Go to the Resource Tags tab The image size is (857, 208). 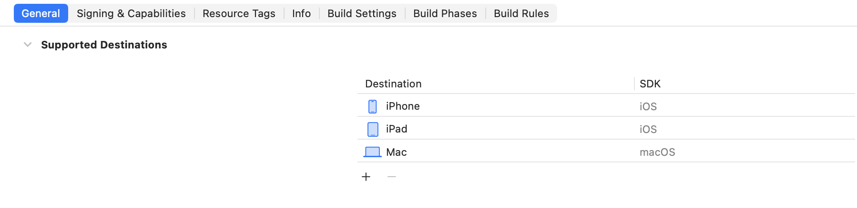pyautogui.click(x=239, y=13)
